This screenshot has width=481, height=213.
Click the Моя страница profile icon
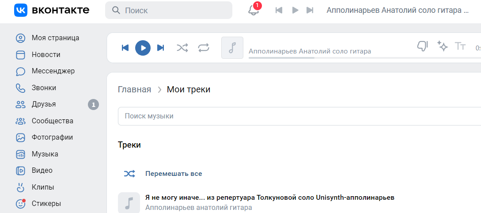[x=20, y=38]
